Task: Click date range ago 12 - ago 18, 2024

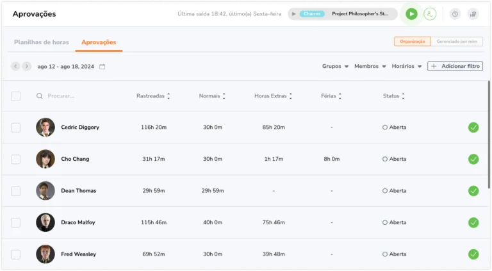Action: pos(65,67)
